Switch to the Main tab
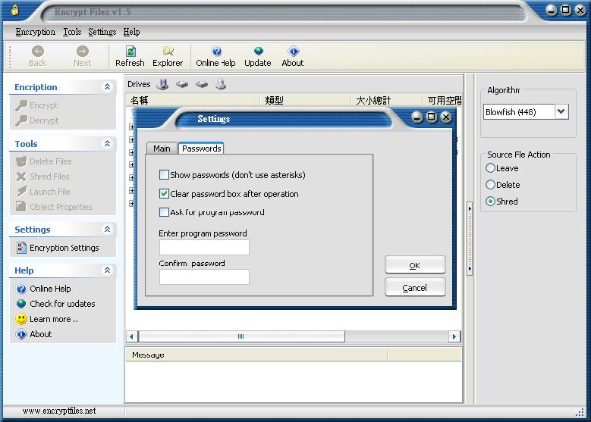Viewport: 591px width, 422px height. tap(162, 148)
